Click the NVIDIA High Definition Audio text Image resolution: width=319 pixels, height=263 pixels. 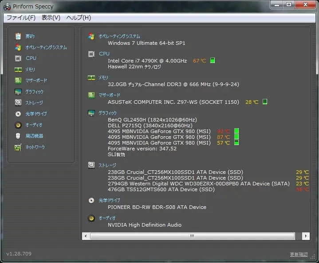pos(145,225)
